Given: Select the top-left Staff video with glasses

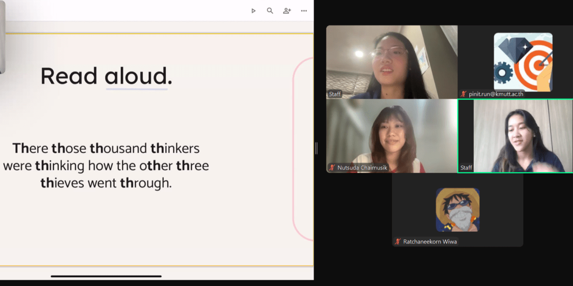Looking at the screenshot, I should (392, 62).
